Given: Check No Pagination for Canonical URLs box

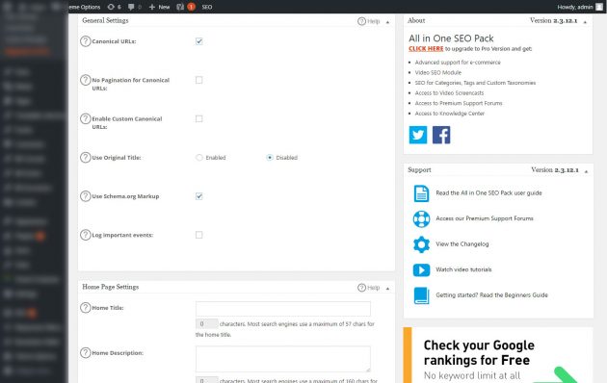Looking at the screenshot, I should [199, 80].
